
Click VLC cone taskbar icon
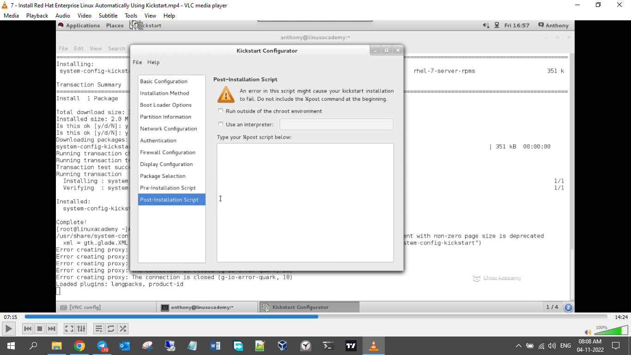click(373, 346)
